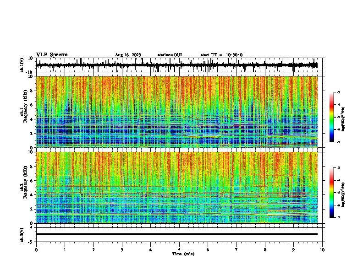Click the "-3" label on ch.1 color bar

(338, 92)
